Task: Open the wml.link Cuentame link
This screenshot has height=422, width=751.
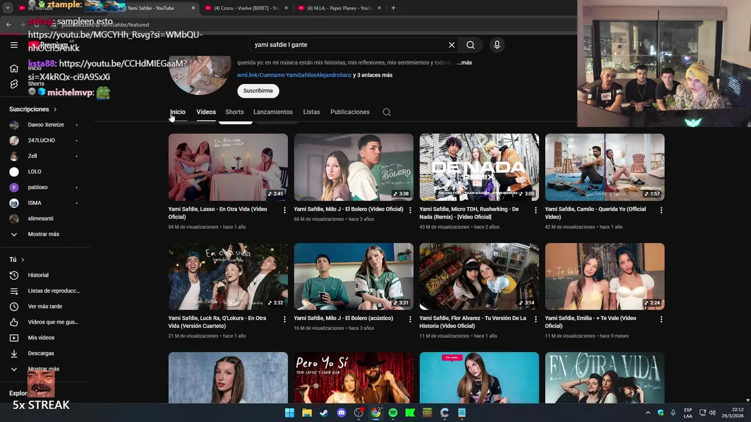Action: [294, 75]
